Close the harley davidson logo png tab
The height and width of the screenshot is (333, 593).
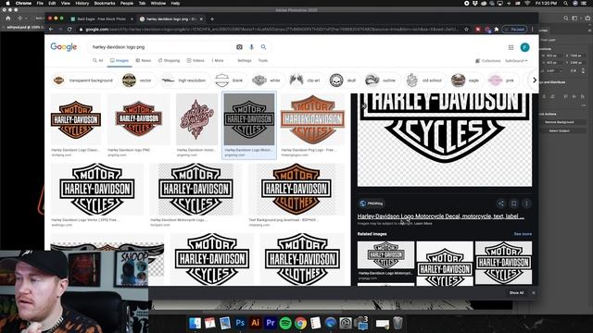[201, 18]
